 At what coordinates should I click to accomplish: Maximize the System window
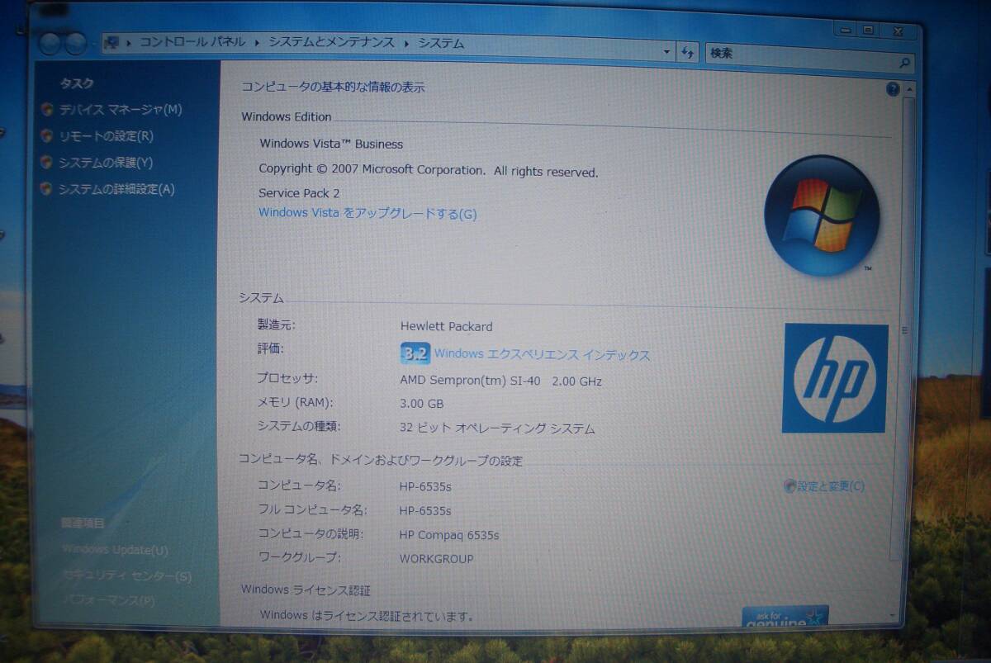868,31
